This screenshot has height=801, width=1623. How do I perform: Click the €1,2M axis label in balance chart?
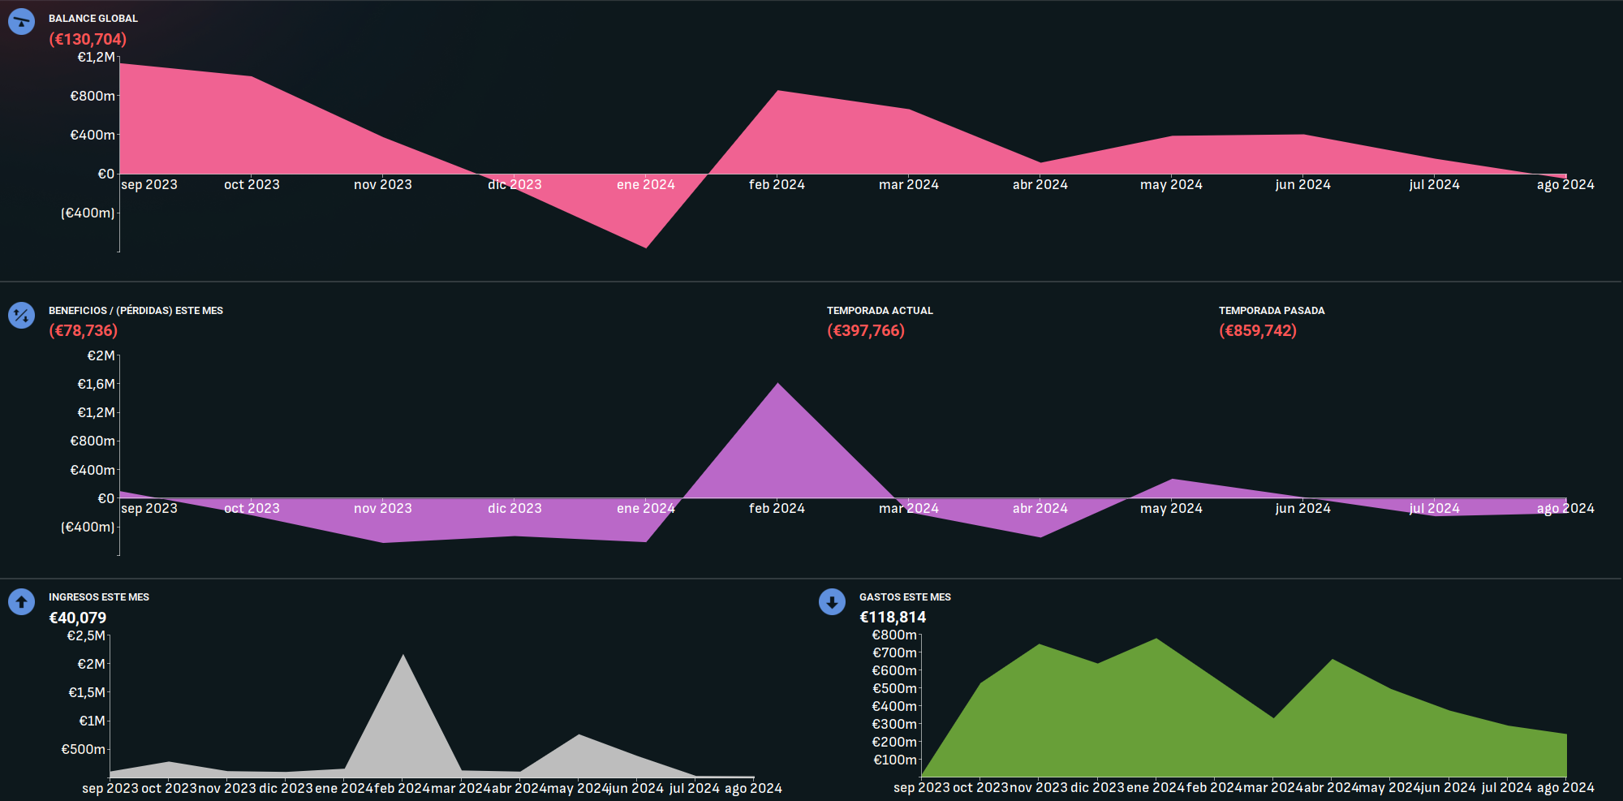[96, 57]
